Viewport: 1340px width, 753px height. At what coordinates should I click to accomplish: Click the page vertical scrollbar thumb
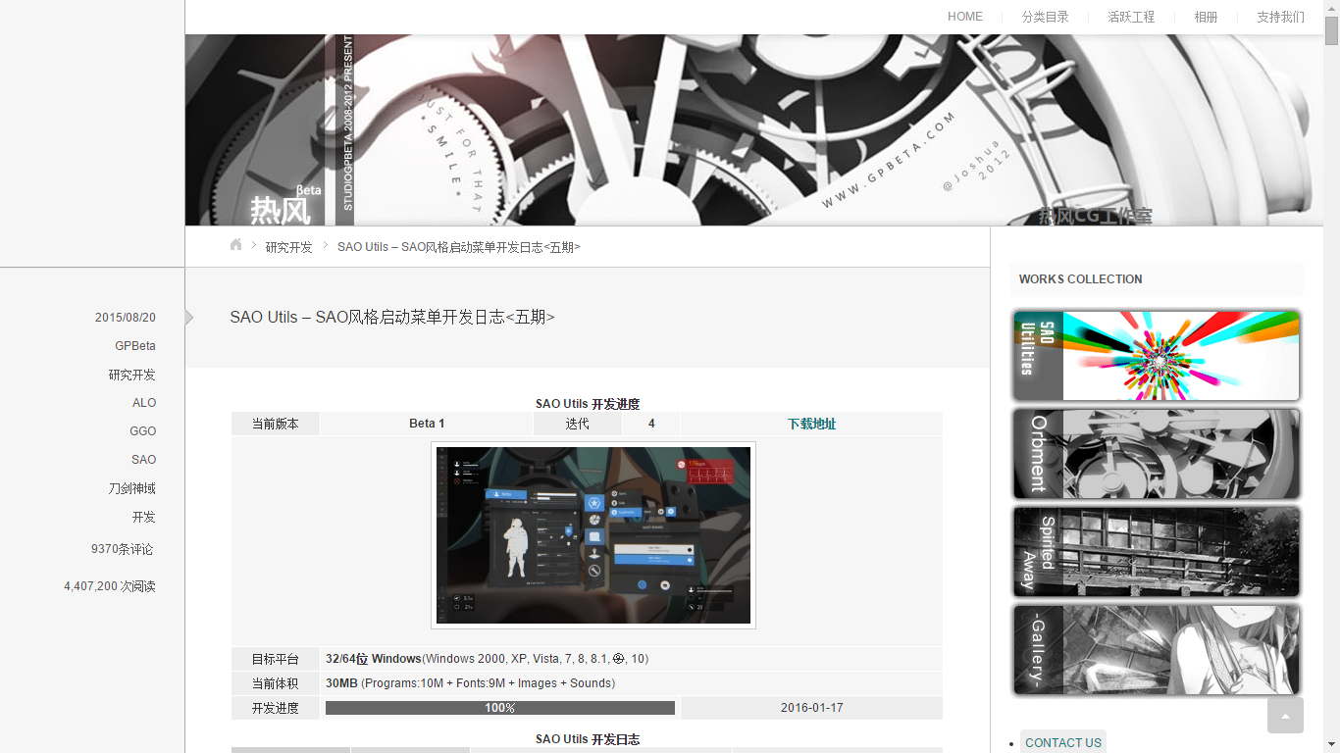(1331, 30)
